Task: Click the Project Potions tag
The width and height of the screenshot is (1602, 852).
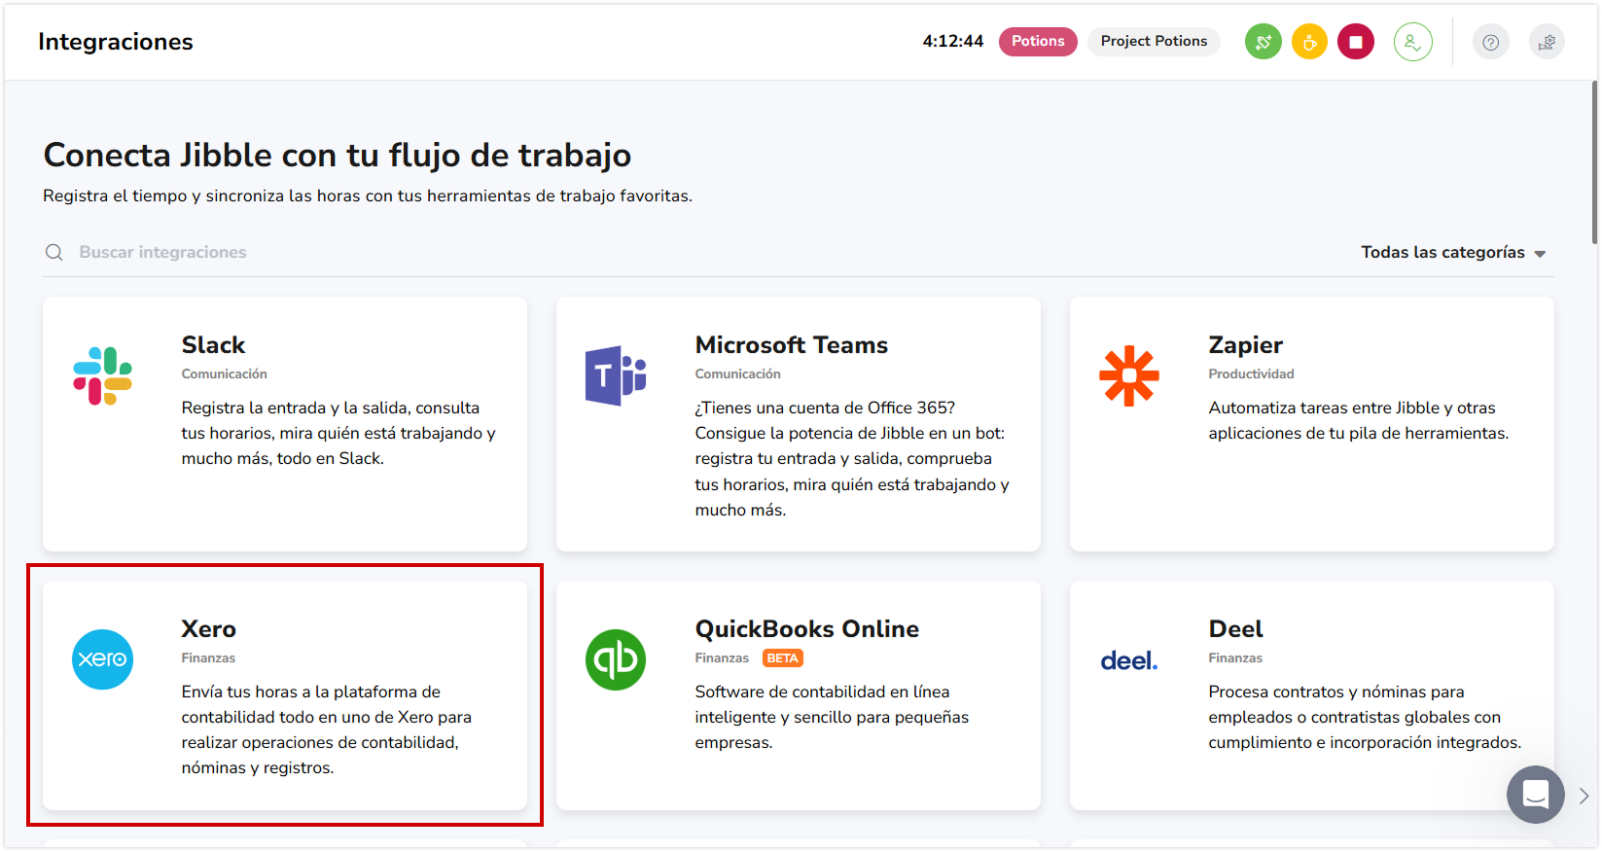Action: 1154,42
